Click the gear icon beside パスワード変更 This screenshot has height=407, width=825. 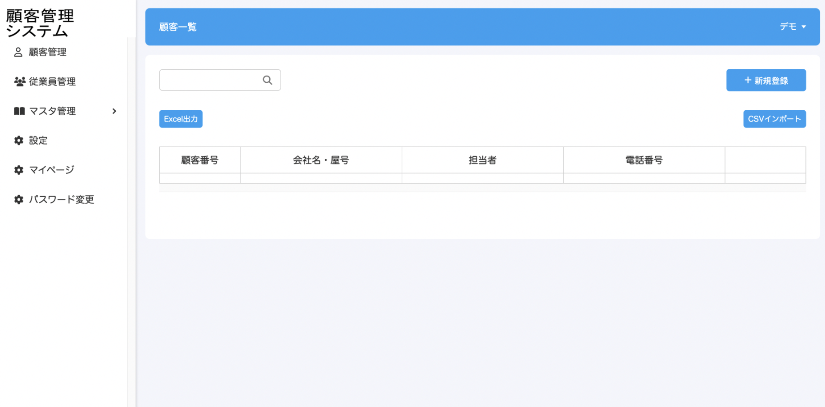click(x=19, y=199)
